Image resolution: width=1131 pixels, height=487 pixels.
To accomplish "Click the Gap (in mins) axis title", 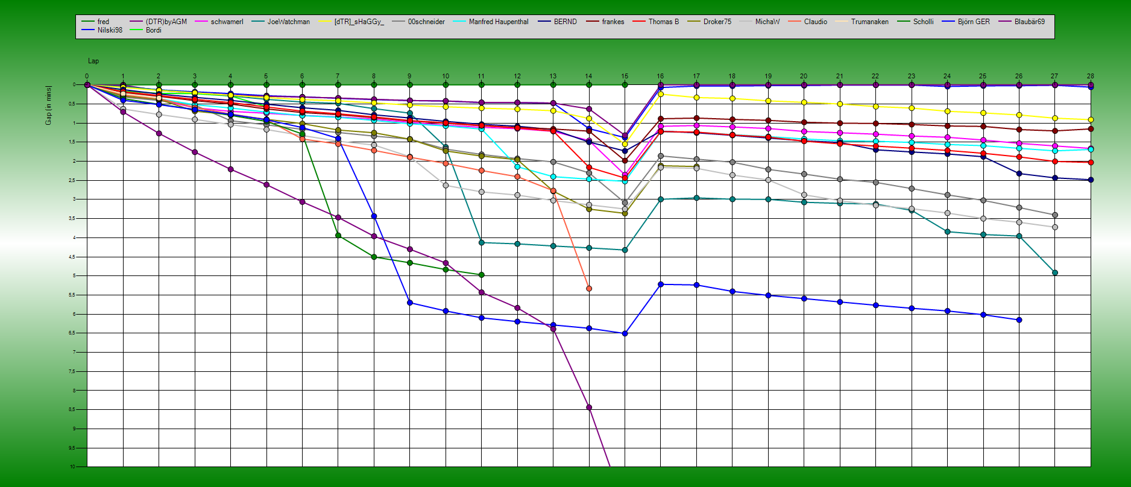I will [48, 105].
